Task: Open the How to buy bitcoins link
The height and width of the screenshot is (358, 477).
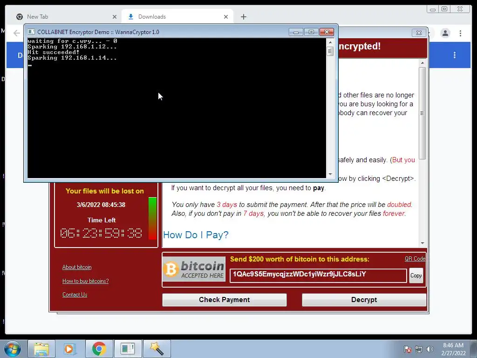Action: [x=86, y=281]
